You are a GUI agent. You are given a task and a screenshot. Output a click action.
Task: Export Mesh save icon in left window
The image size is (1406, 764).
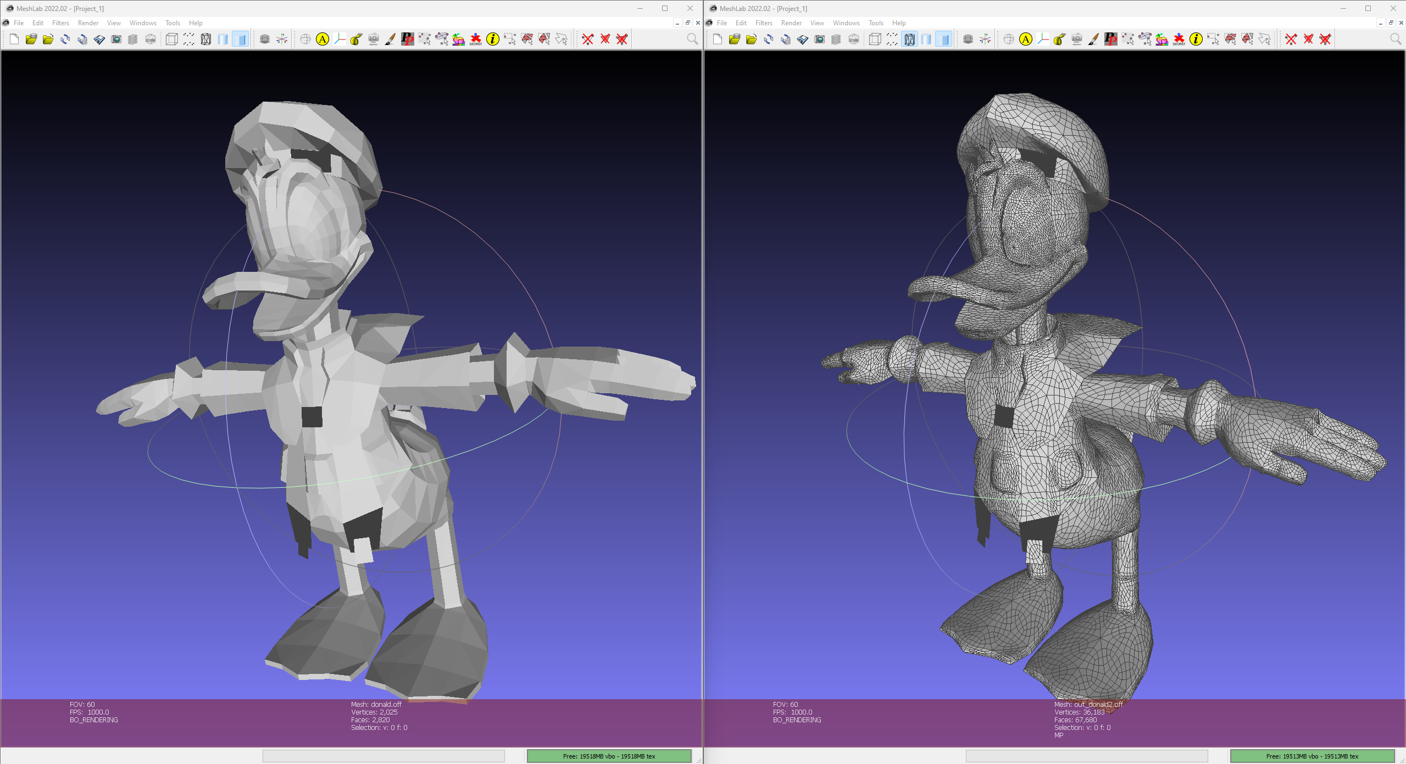click(99, 39)
